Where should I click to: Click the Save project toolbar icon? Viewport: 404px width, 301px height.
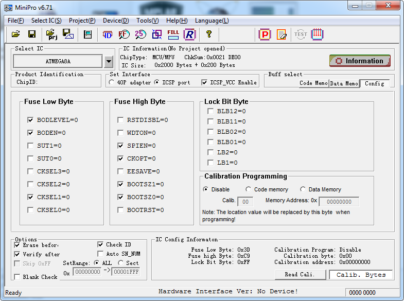[68, 34]
